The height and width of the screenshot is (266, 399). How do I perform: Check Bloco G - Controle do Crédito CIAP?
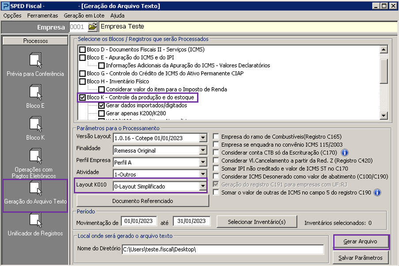[83, 74]
